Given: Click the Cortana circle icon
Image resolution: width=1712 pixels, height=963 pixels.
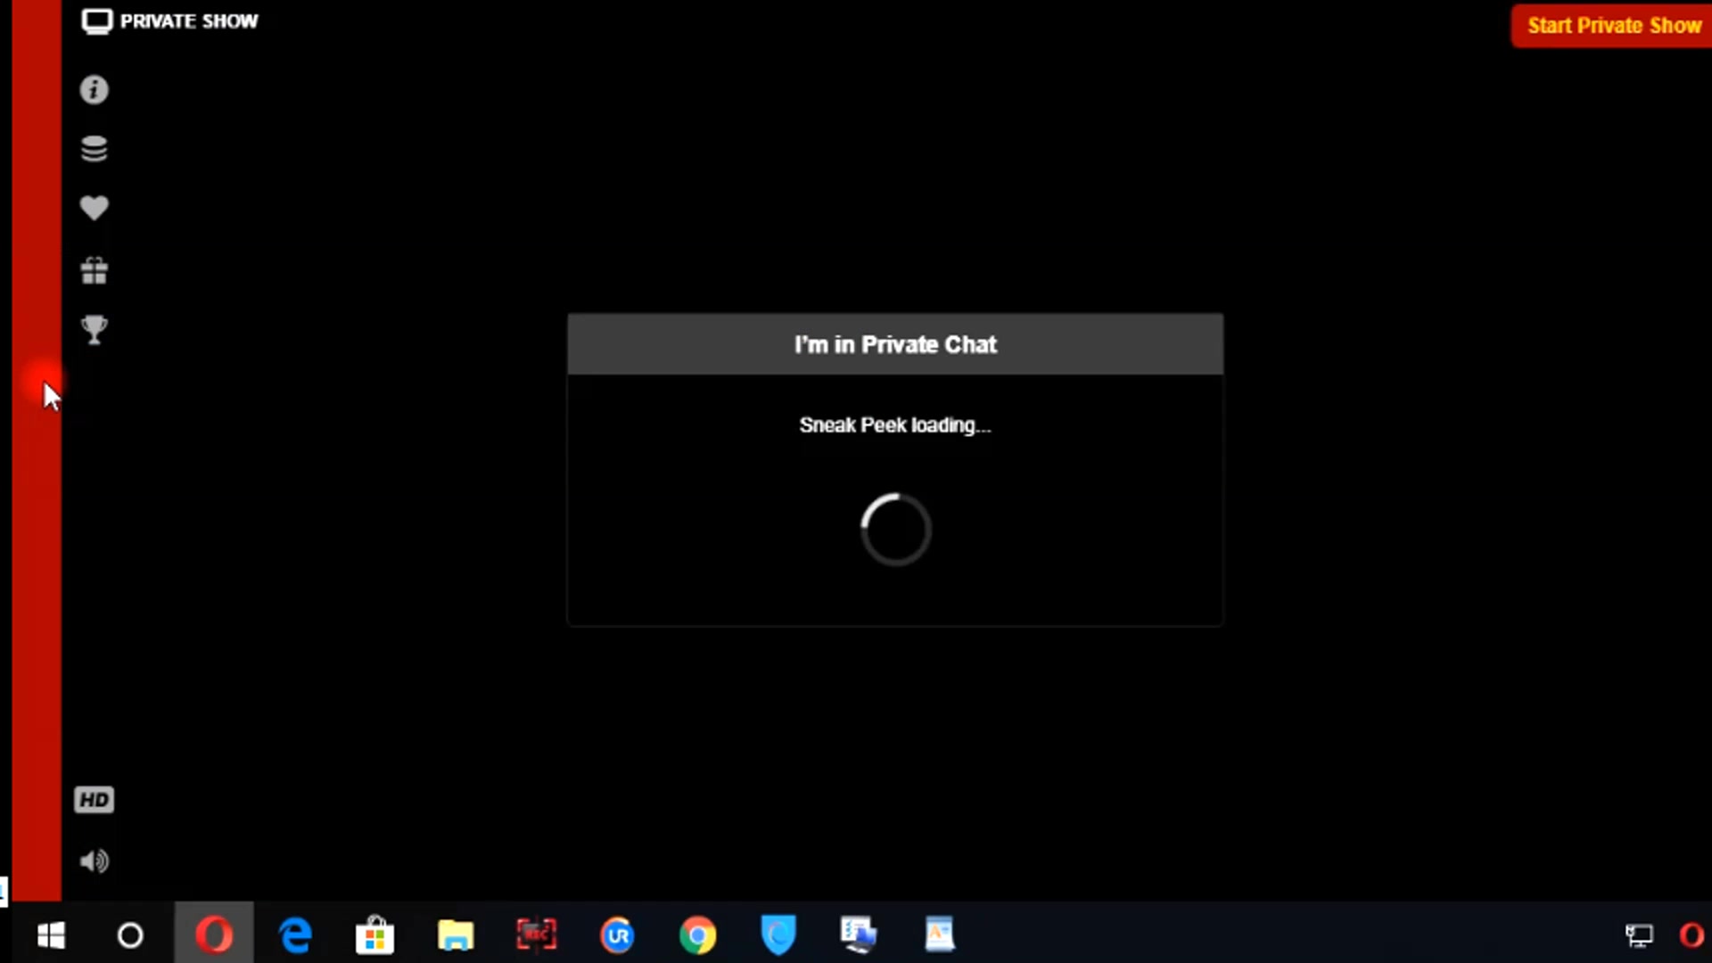Looking at the screenshot, I should [130, 935].
